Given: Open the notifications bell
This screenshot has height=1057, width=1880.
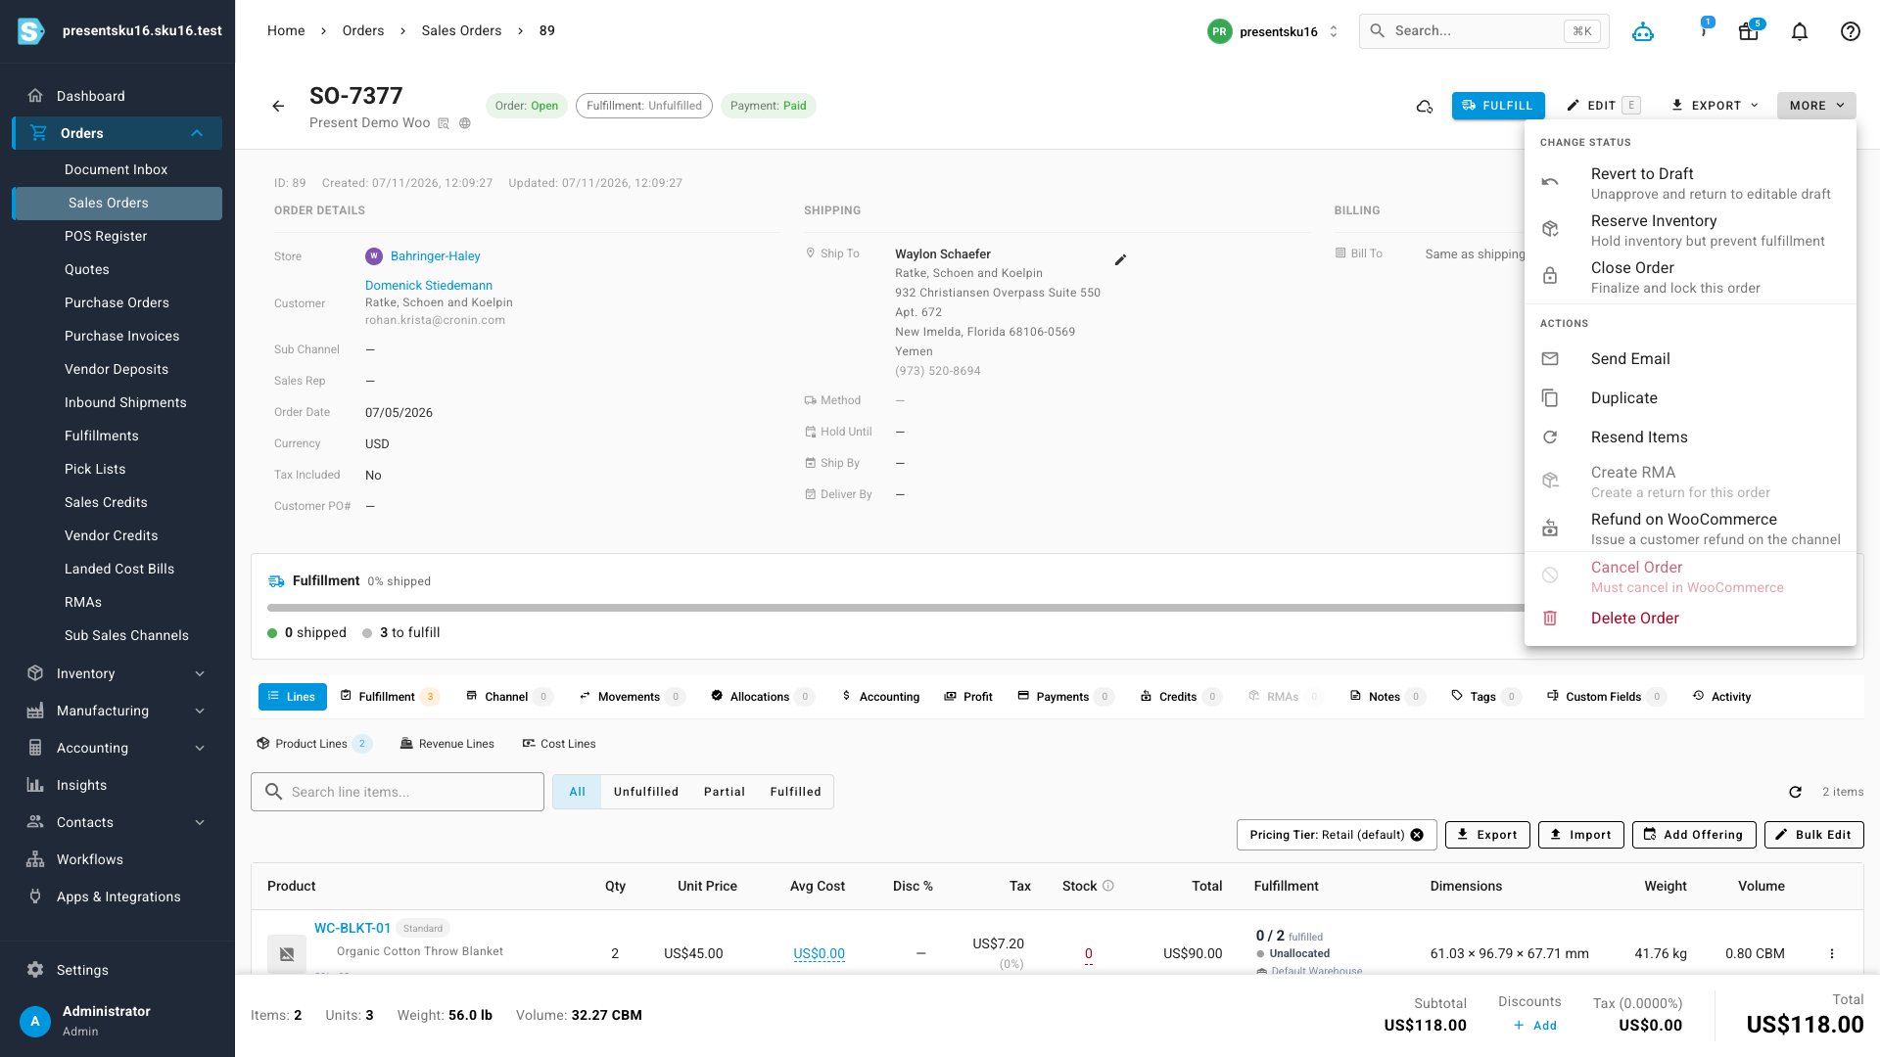Looking at the screenshot, I should tap(1800, 31).
